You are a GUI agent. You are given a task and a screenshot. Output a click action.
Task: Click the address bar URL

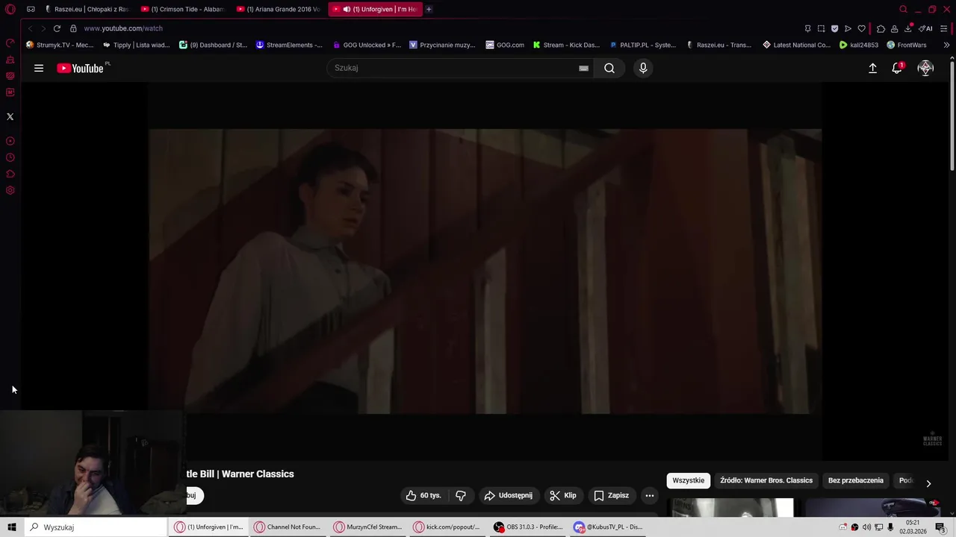(123, 28)
